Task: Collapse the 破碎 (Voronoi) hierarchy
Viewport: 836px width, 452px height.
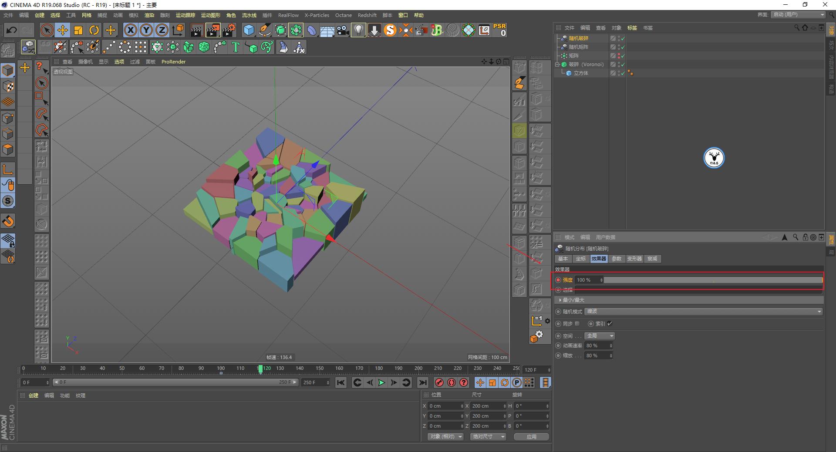Action: pos(557,64)
